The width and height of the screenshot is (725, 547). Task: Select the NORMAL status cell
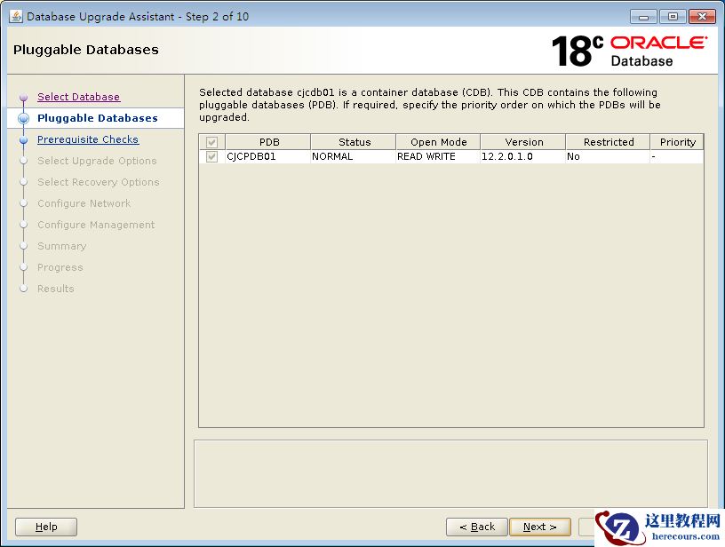coord(354,156)
